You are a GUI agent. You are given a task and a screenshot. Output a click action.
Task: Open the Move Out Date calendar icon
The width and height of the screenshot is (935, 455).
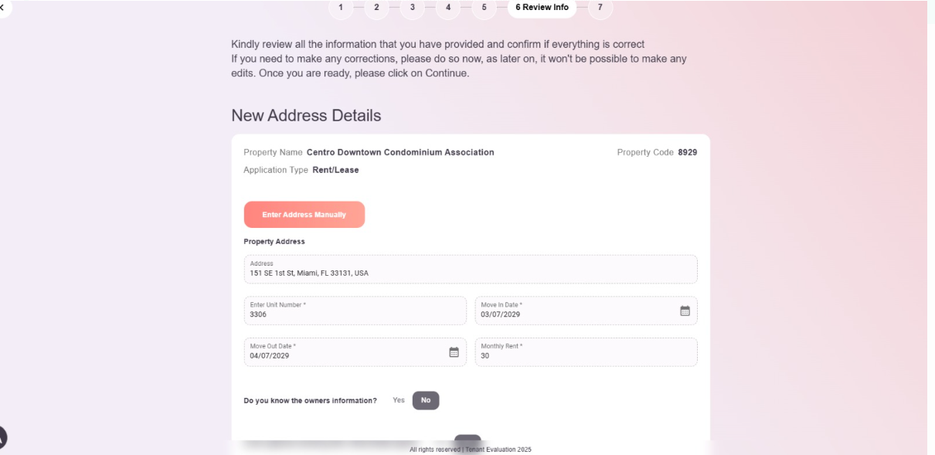coord(454,352)
